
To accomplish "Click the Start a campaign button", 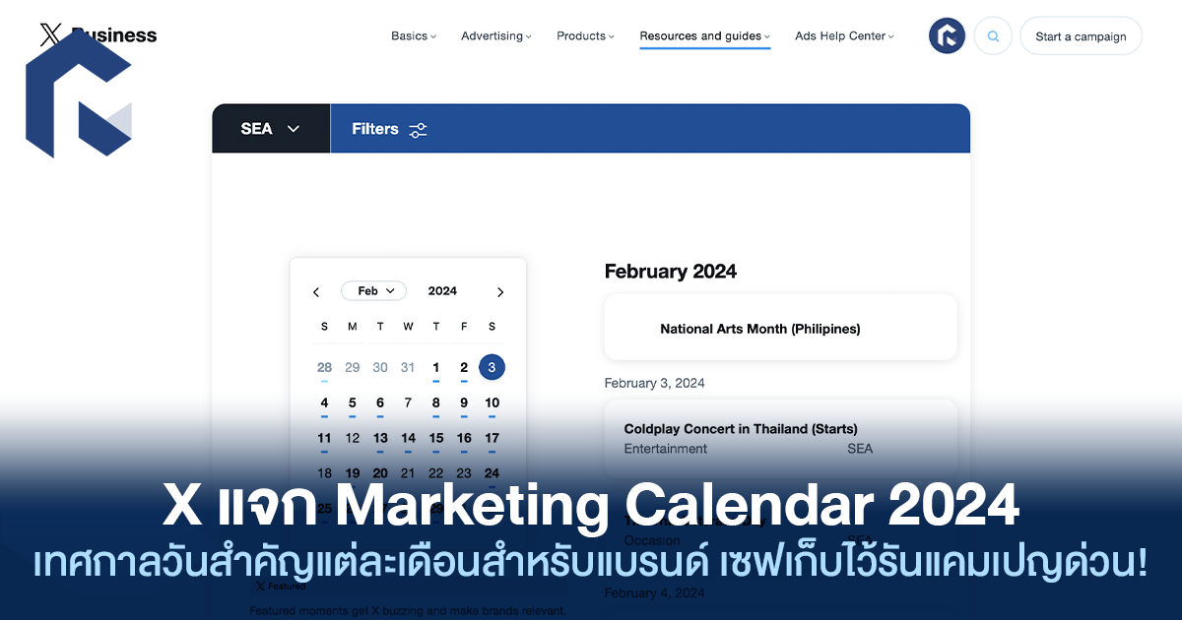I will tap(1081, 36).
